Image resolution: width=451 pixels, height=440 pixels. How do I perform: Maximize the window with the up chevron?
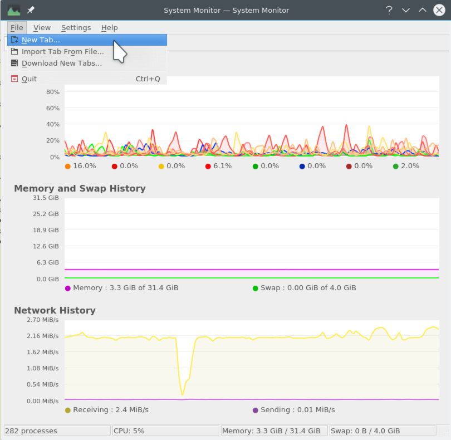point(423,10)
